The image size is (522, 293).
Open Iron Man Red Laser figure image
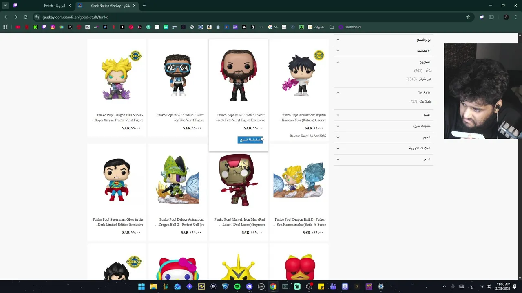pos(239,179)
